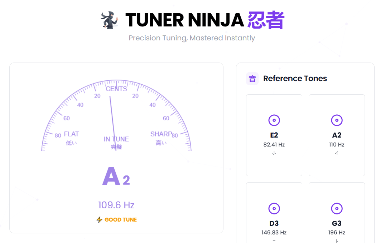Click the ninja logo icon
The image size is (385, 243).
[109, 20]
